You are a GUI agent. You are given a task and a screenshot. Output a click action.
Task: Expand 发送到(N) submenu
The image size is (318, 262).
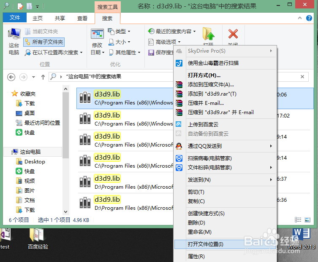point(225,180)
